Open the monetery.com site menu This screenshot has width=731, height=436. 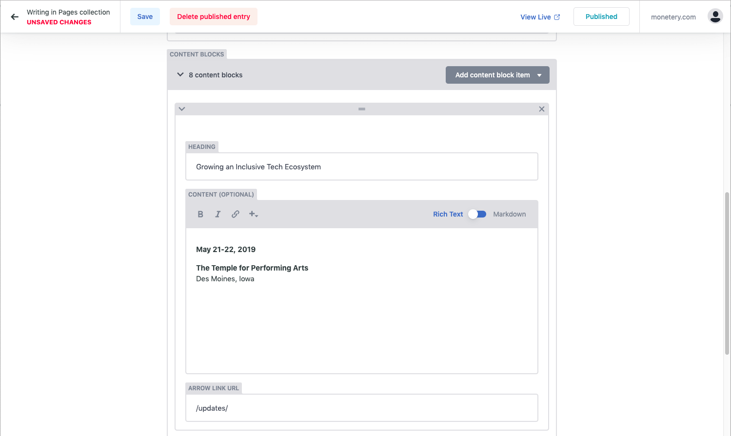pyautogui.click(x=673, y=17)
